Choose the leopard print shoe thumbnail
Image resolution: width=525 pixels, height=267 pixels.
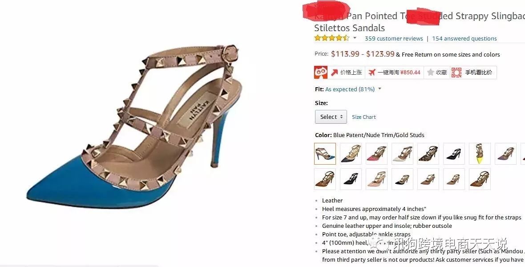pyautogui.click(x=428, y=154)
